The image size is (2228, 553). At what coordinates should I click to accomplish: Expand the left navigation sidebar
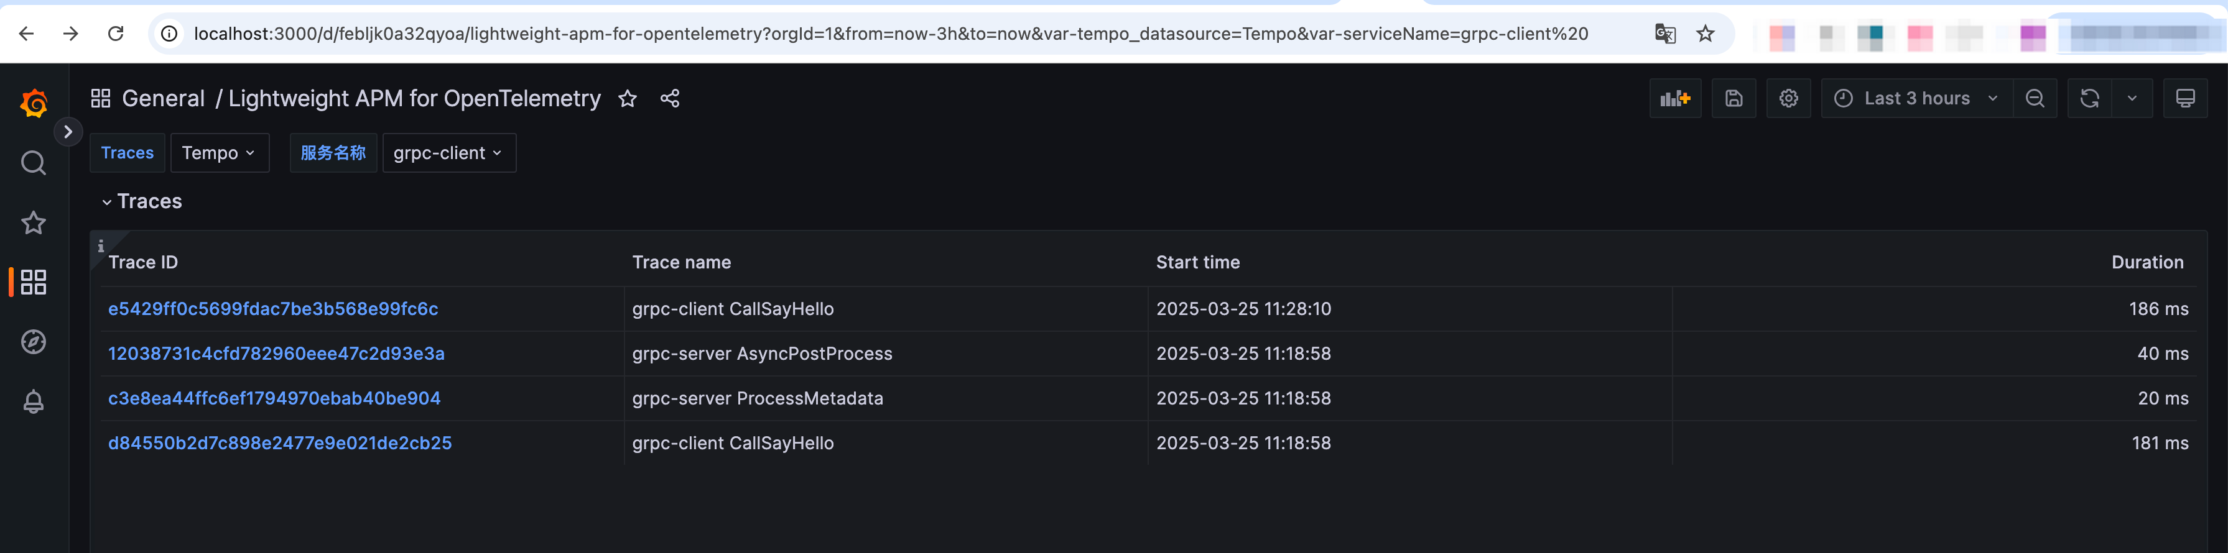click(67, 131)
